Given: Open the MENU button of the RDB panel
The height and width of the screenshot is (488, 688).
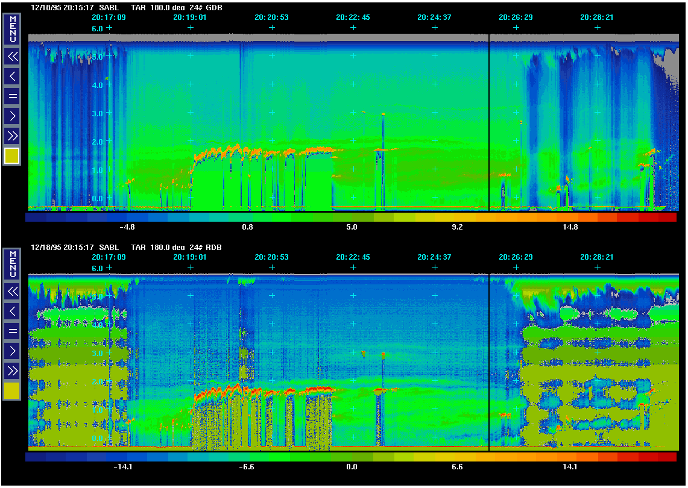Looking at the screenshot, I should (13, 264).
